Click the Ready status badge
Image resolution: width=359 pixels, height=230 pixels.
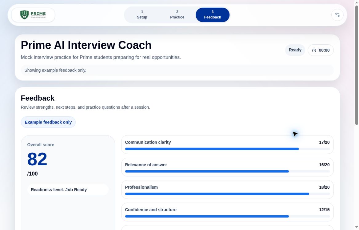tap(295, 50)
